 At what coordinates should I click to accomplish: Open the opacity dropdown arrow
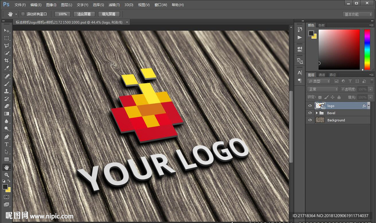370,89
